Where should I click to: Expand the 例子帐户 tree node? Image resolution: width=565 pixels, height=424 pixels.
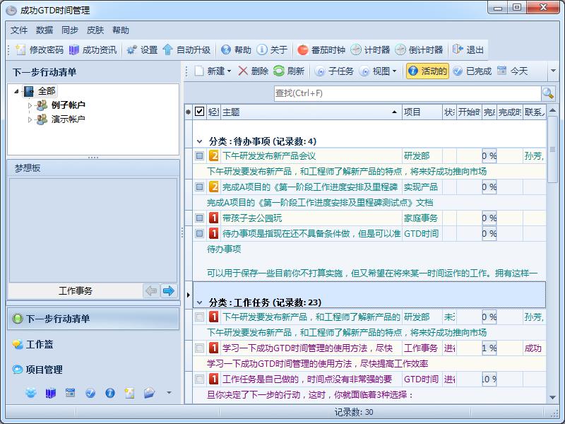[30, 105]
